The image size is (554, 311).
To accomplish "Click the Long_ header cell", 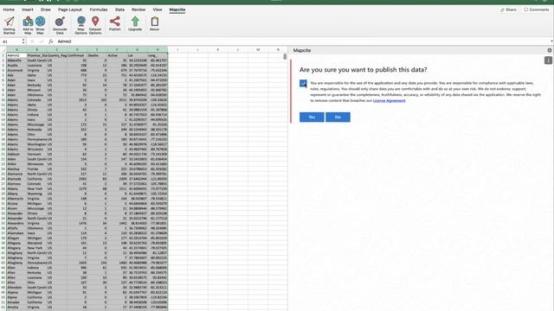I will (x=158, y=55).
